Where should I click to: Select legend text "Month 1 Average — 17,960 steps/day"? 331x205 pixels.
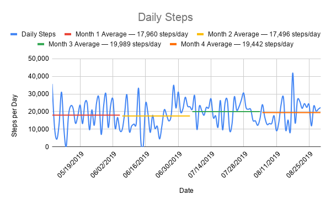(132, 34)
